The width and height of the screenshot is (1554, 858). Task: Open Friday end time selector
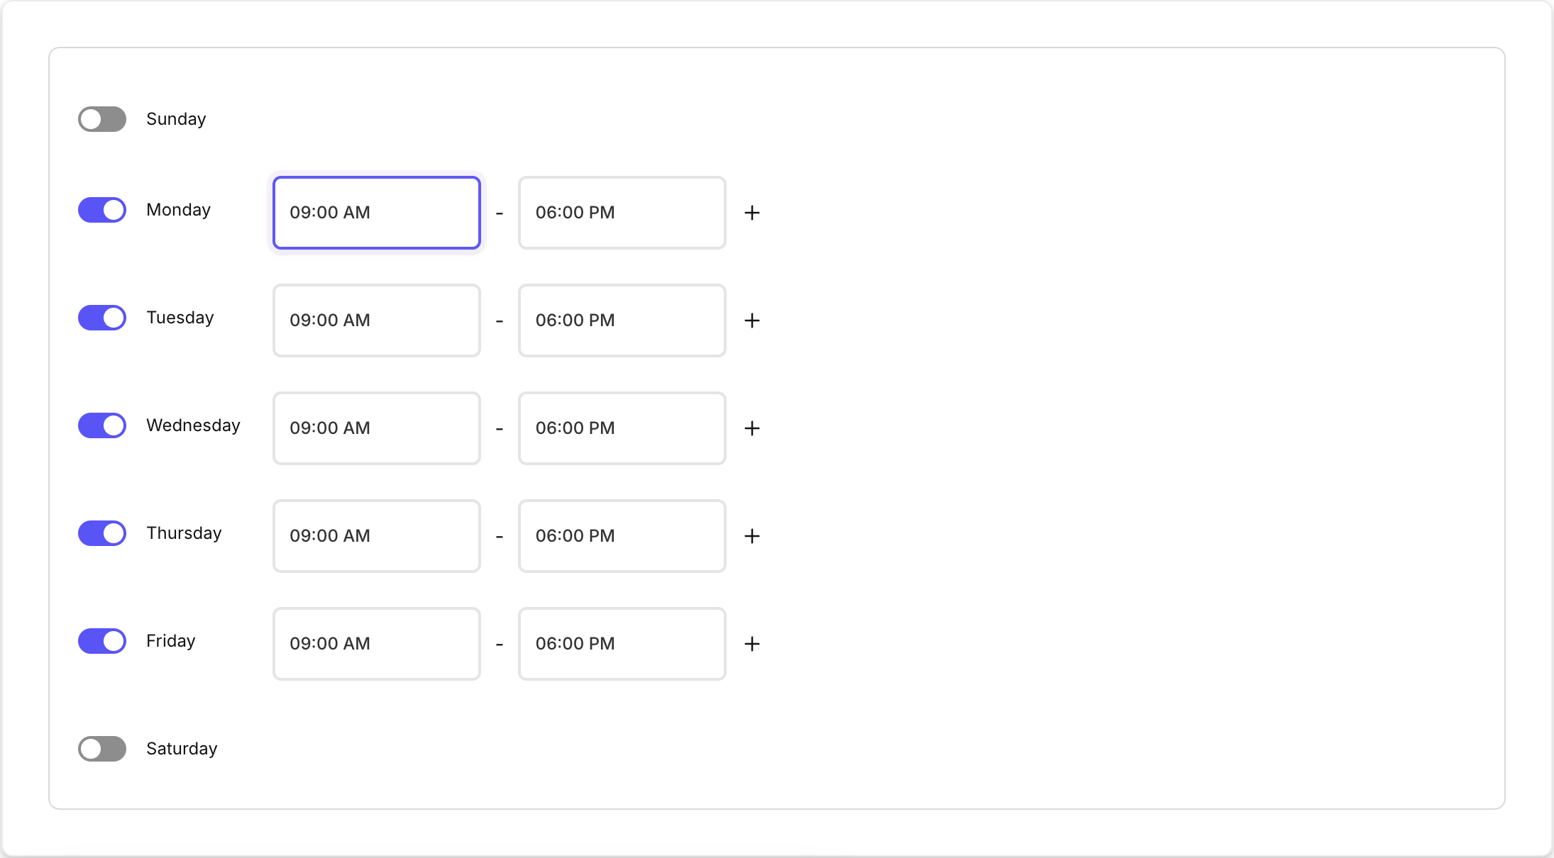coord(622,644)
